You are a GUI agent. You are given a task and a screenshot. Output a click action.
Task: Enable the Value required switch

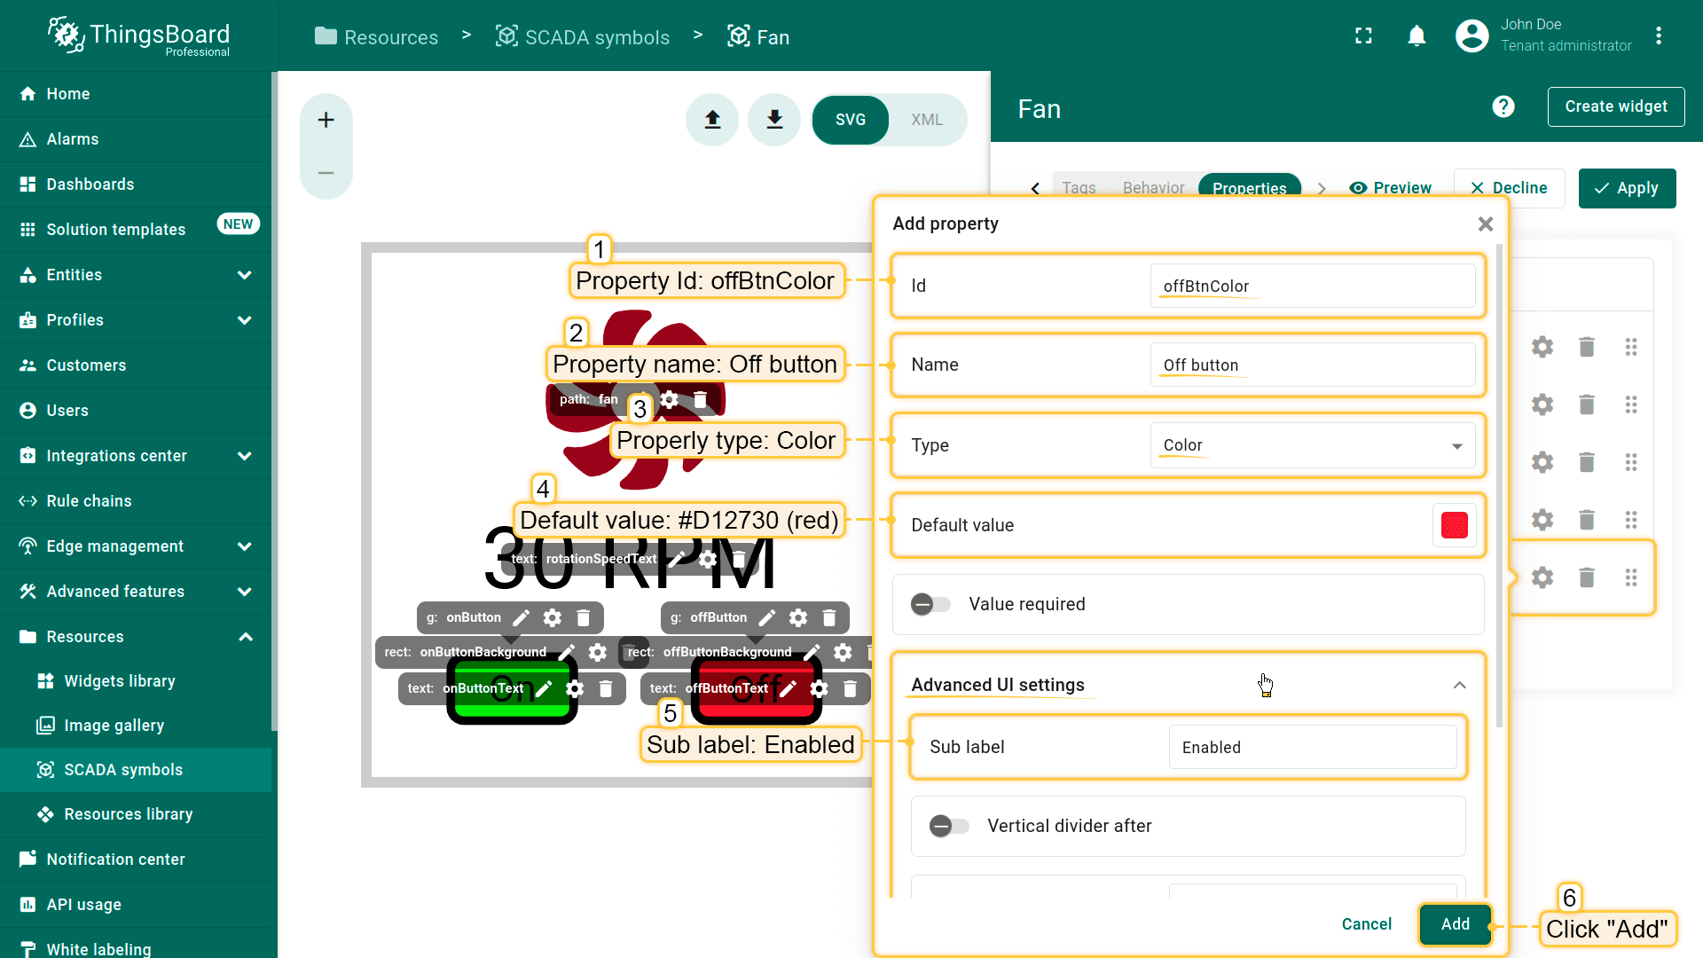coord(930,604)
